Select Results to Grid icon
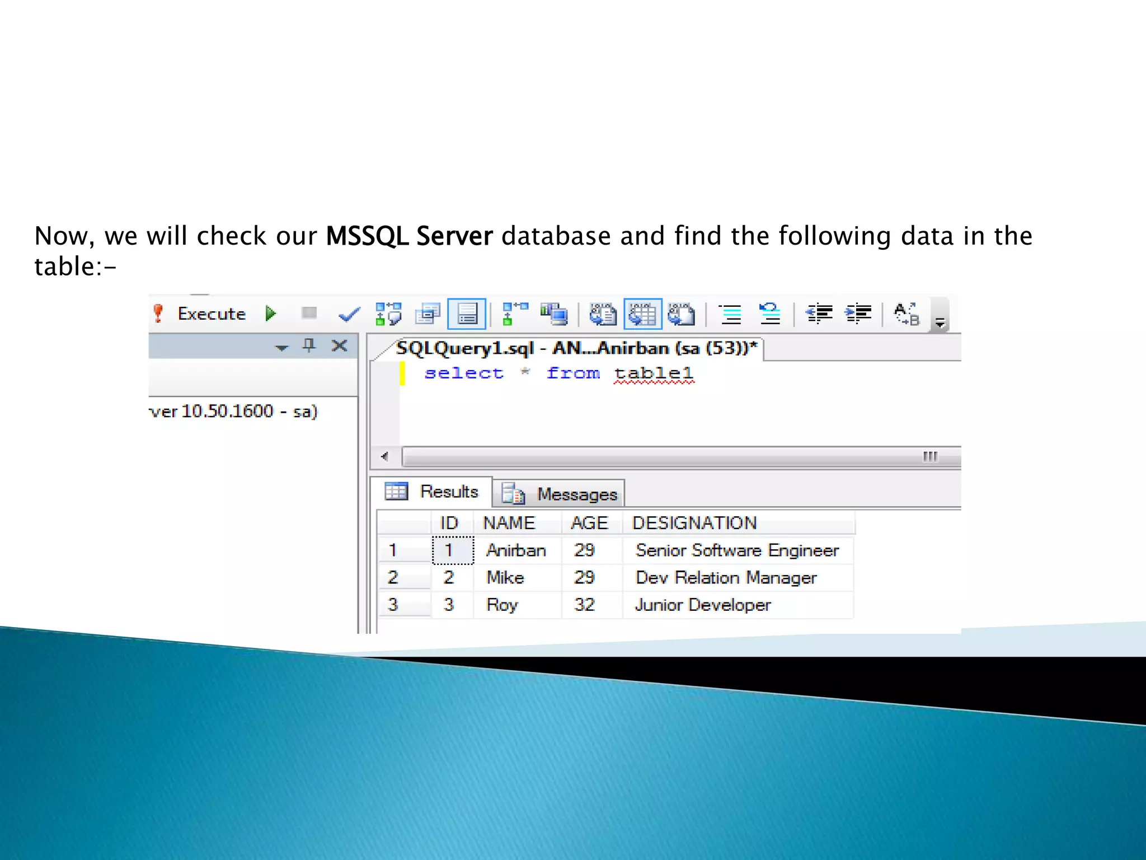Image resolution: width=1146 pixels, height=860 pixels. click(x=643, y=314)
